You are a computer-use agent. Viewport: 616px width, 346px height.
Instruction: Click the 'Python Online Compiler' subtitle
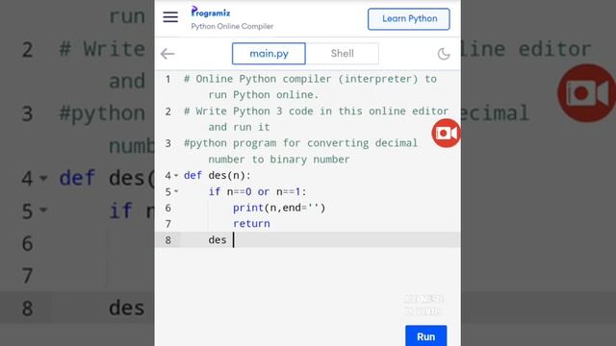[x=232, y=26]
